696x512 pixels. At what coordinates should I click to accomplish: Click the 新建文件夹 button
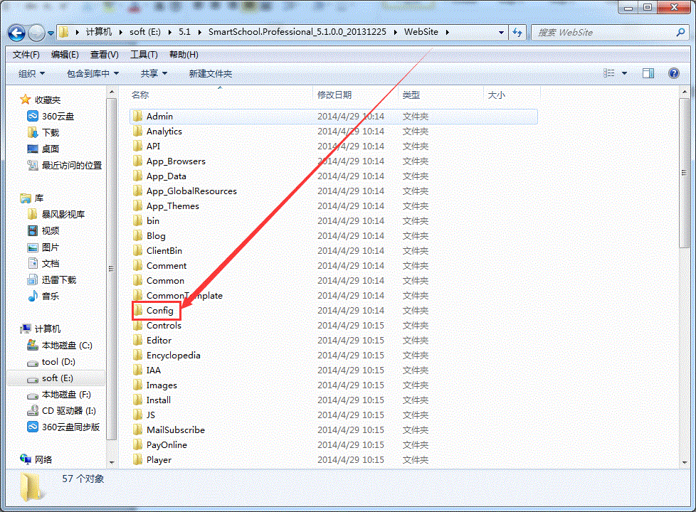210,73
